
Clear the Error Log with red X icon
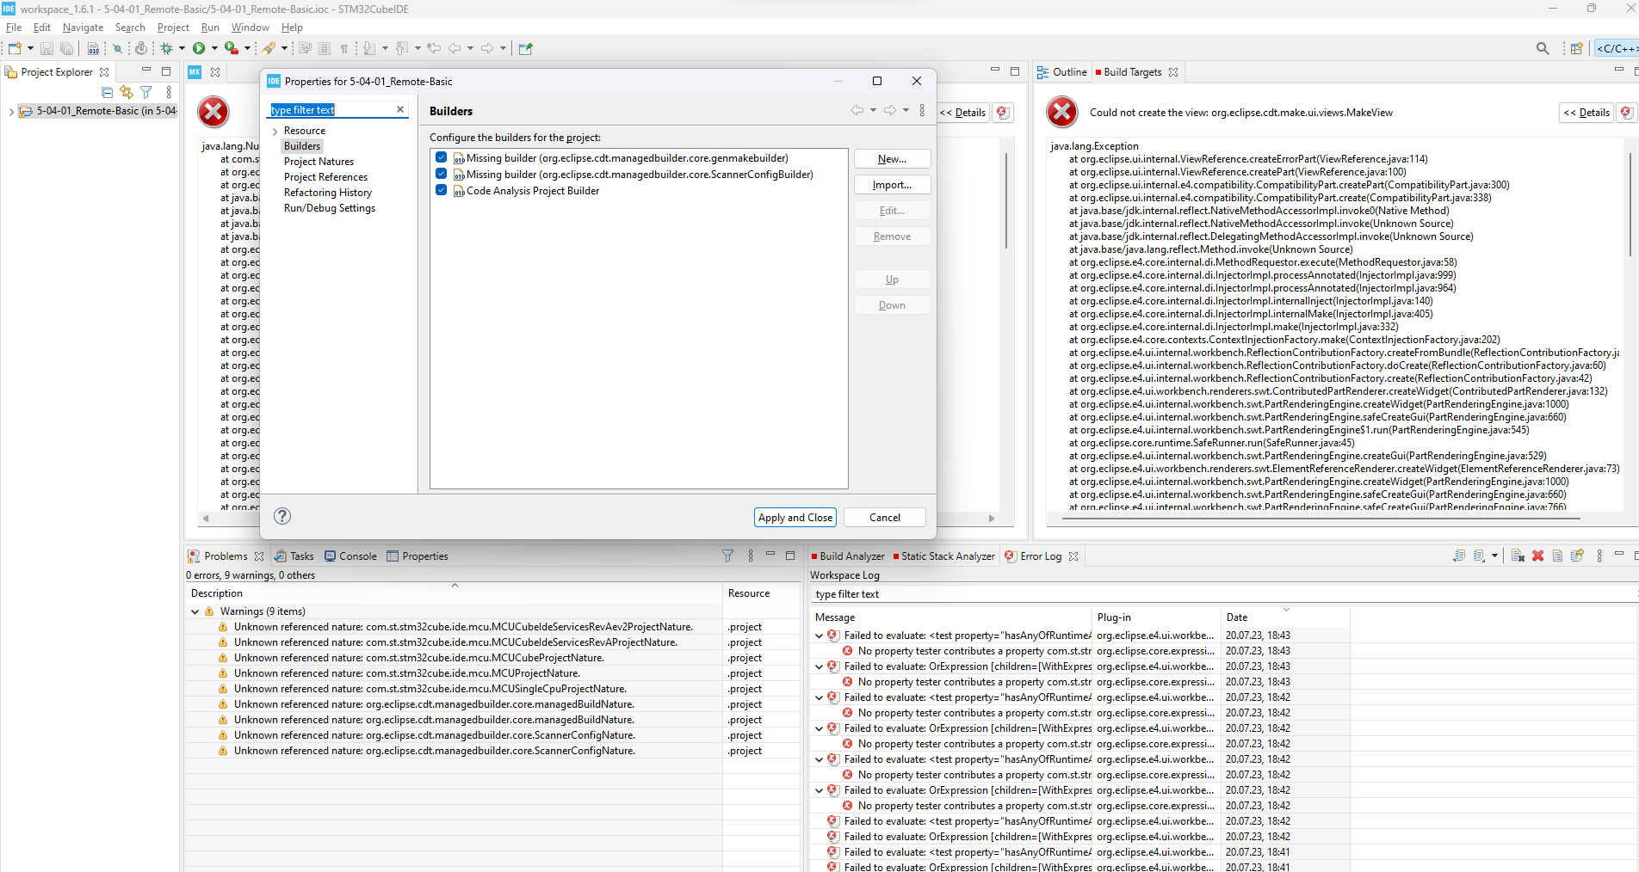click(x=1537, y=556)
